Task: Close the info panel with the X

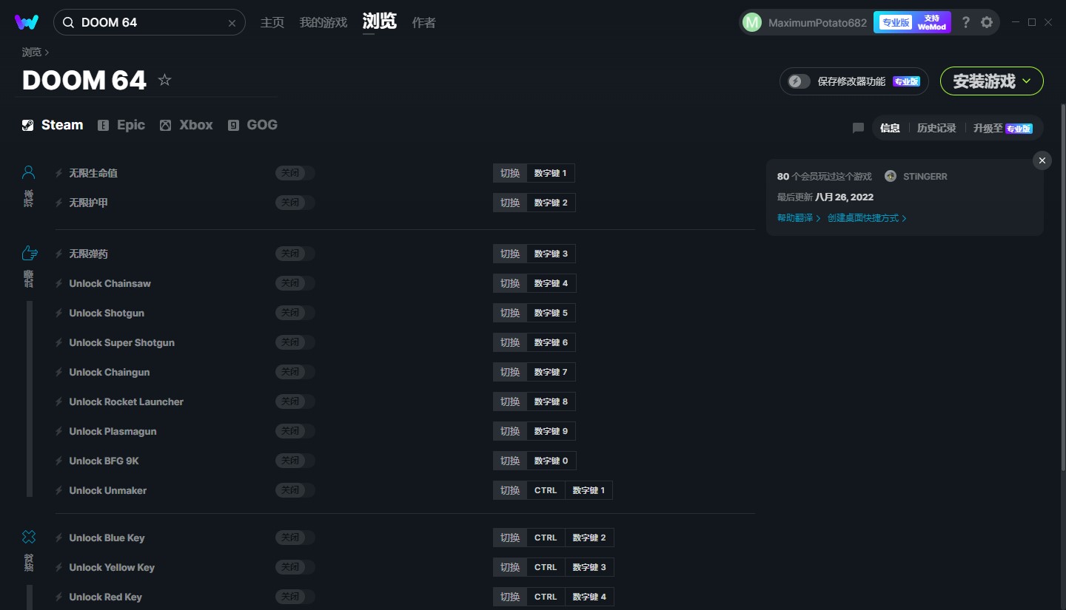Action: pyautogui.click(x=1042, y=160)
